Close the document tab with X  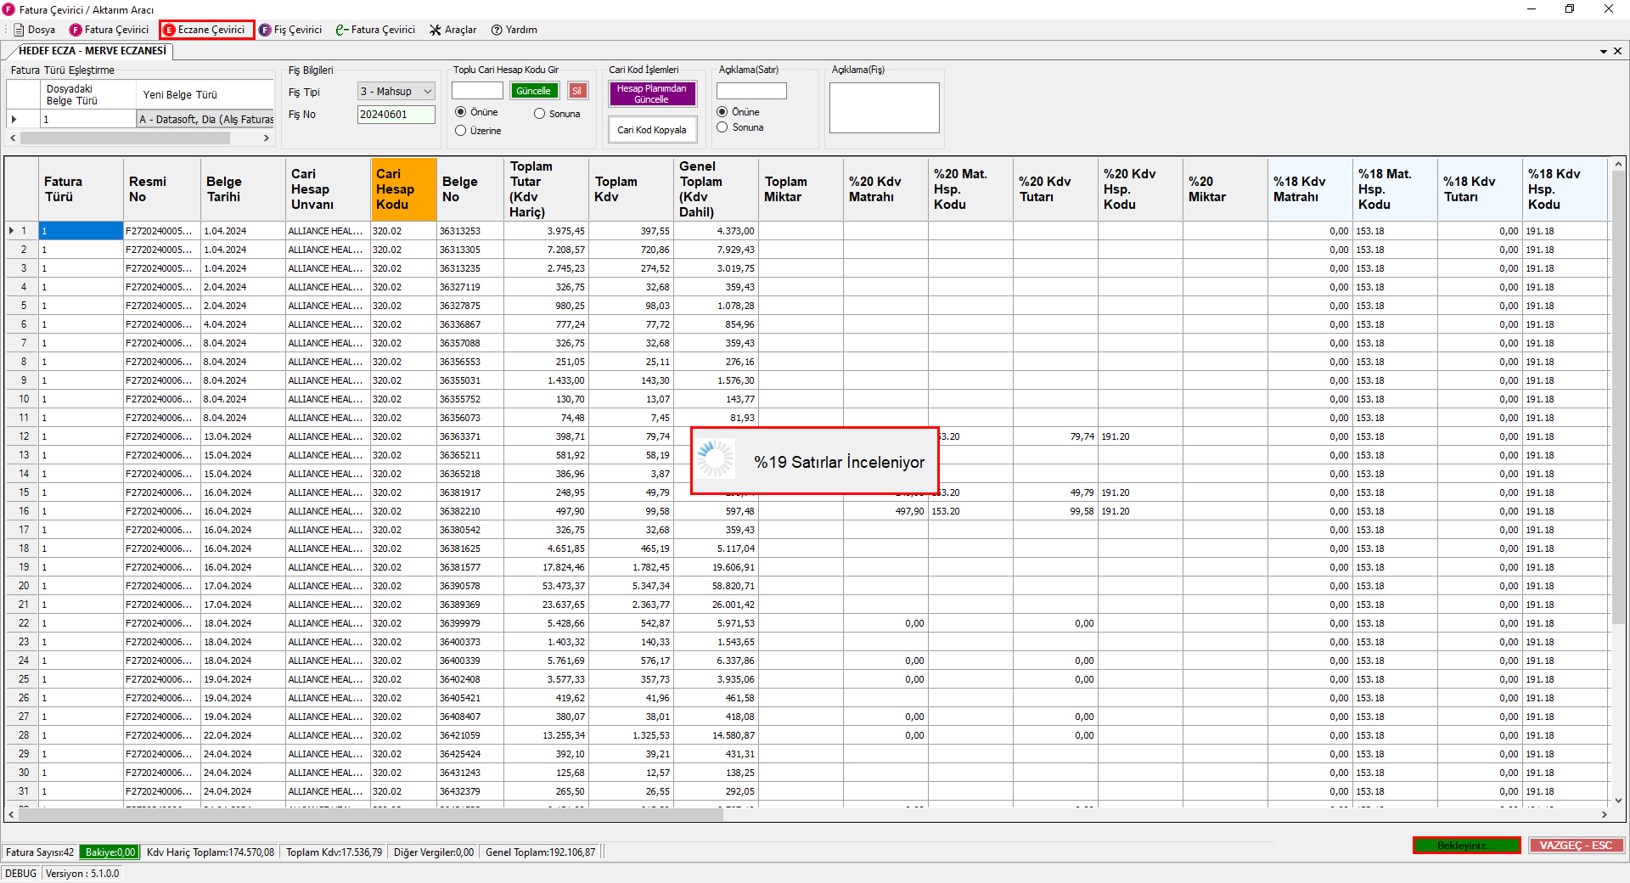1617,51
